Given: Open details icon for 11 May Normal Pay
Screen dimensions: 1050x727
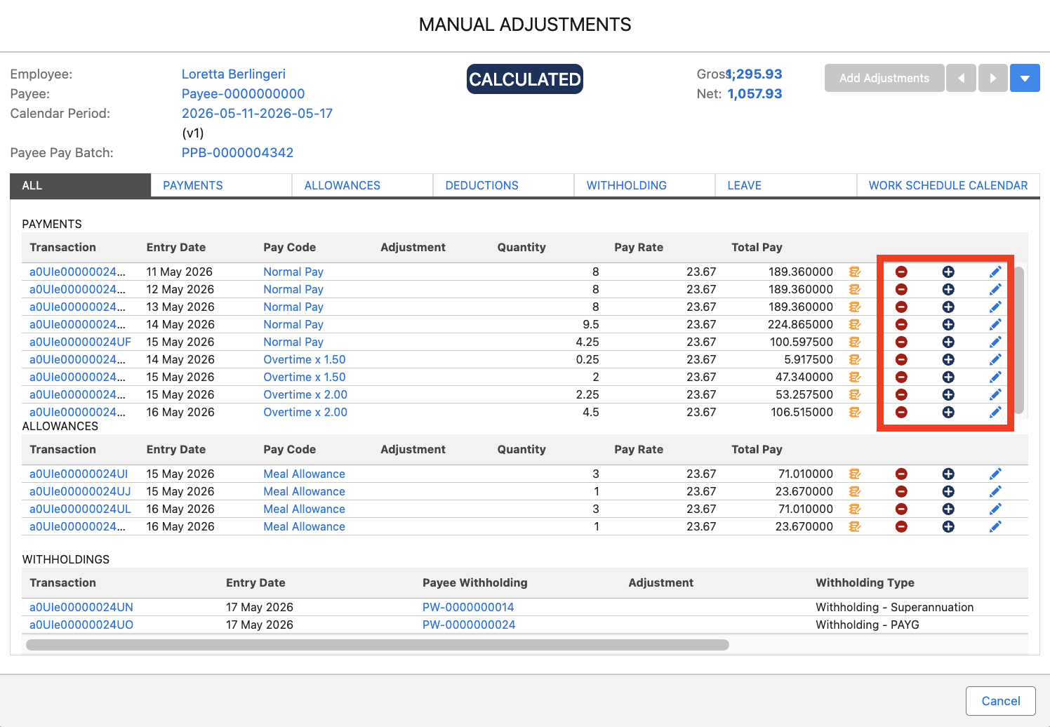Looking at the screenshot, I should [855, 272].
